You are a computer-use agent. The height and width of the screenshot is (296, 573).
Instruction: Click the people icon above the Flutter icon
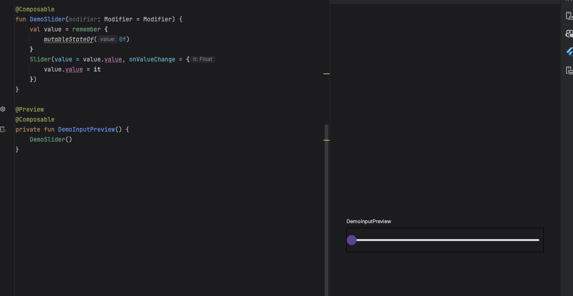(x=569, y=34)
